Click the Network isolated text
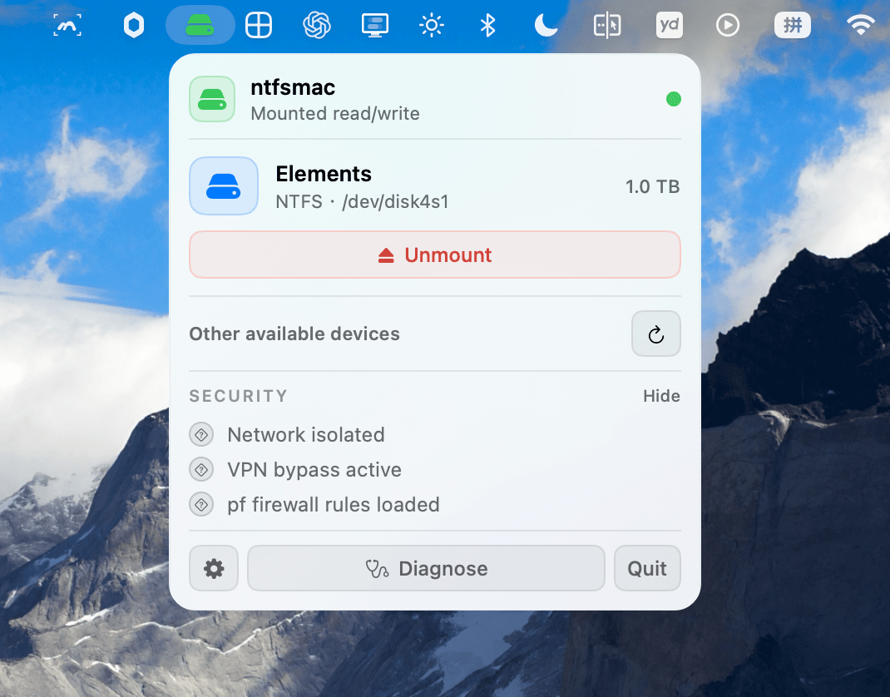 click(306, 435)
